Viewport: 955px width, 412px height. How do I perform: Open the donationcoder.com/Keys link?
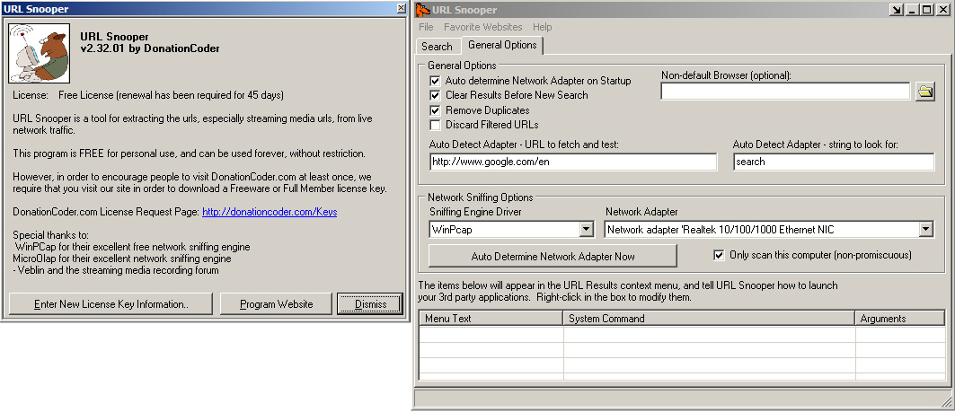(x=270, y=212)
